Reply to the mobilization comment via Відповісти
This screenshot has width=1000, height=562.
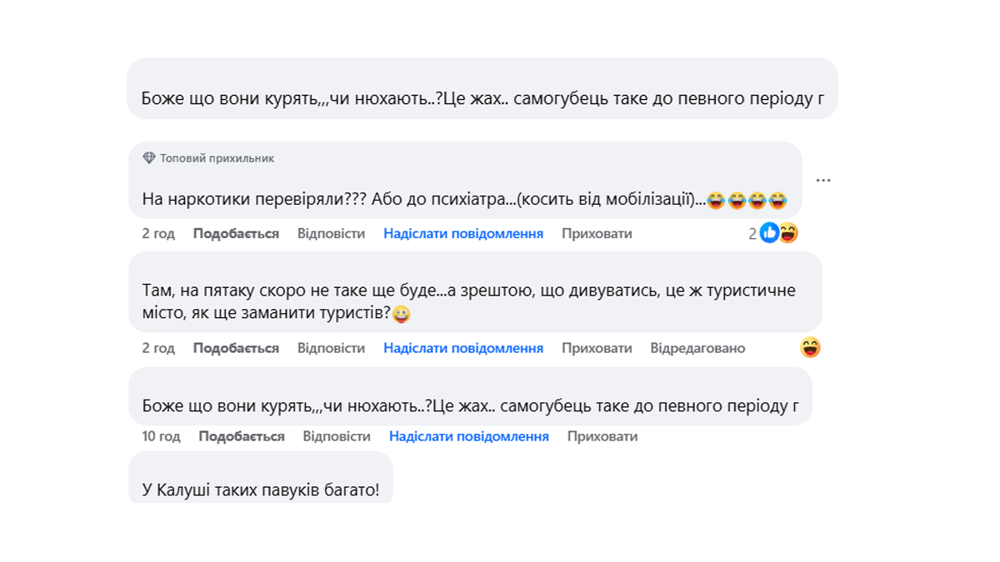tap(331, 234)
